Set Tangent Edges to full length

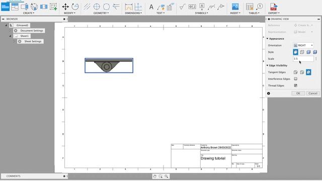tap(295, 72)
